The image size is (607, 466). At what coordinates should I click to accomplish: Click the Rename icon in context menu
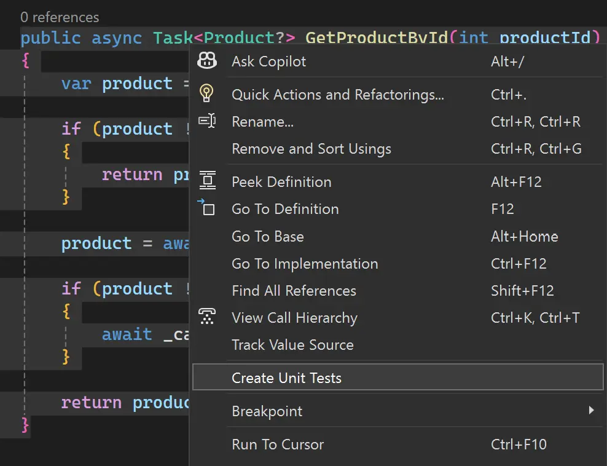point(207,121)
